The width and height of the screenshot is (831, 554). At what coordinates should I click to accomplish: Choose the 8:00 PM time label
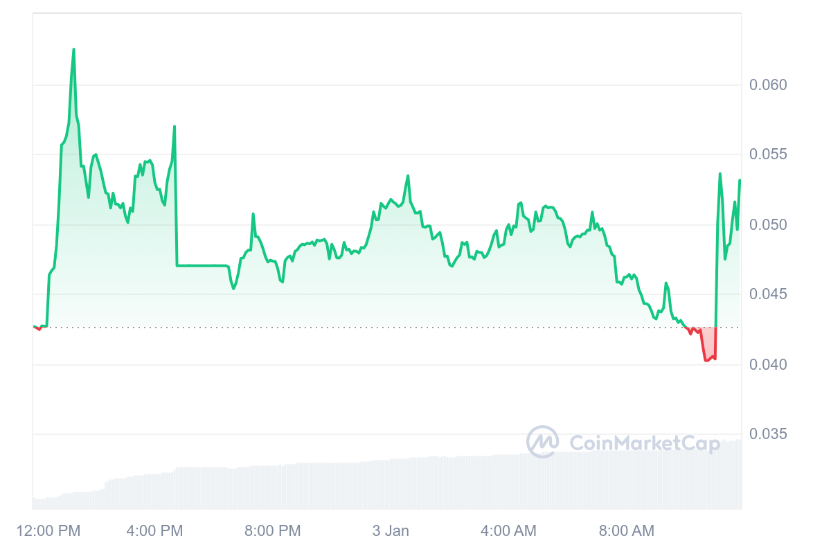(x=273, y=531)
